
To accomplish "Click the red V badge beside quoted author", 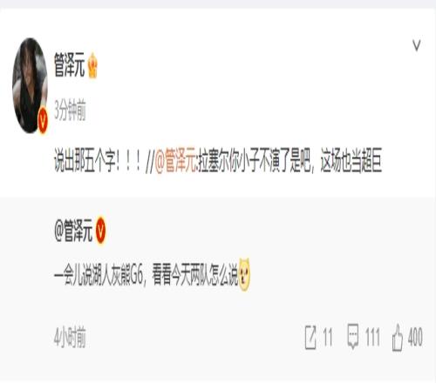I will (x=101, y=231).
